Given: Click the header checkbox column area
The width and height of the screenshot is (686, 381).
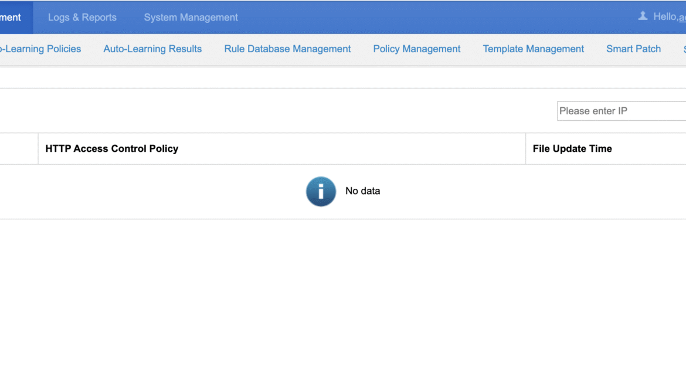Looking at the screenshot, I should tap(19, 148).
